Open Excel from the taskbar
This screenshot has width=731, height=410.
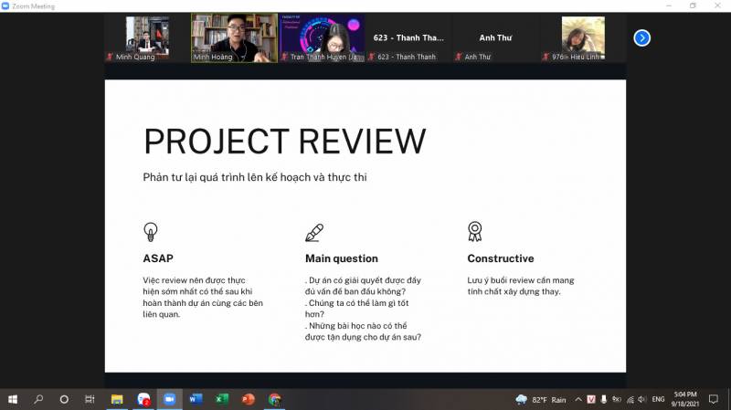(221, 399)
